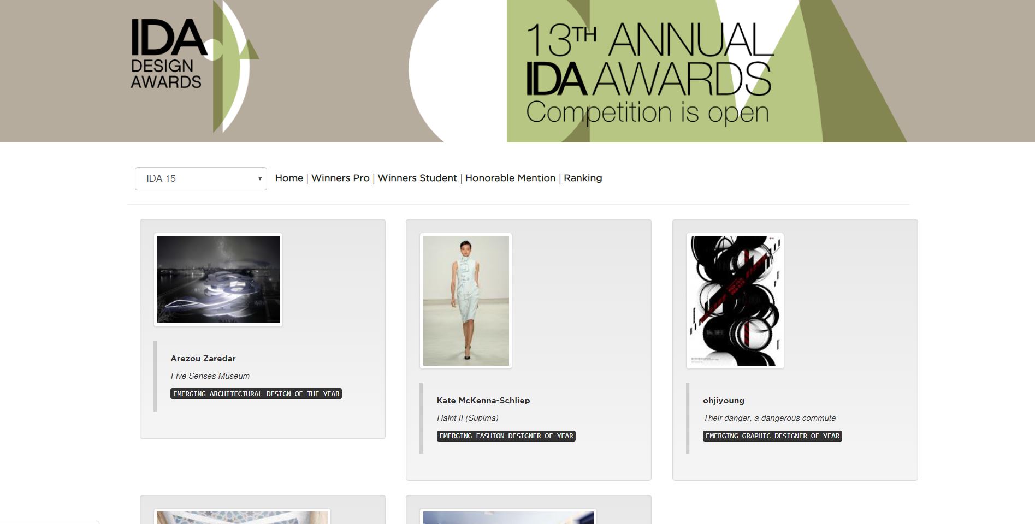Open the Winners Student menu link

click(417, 178)
